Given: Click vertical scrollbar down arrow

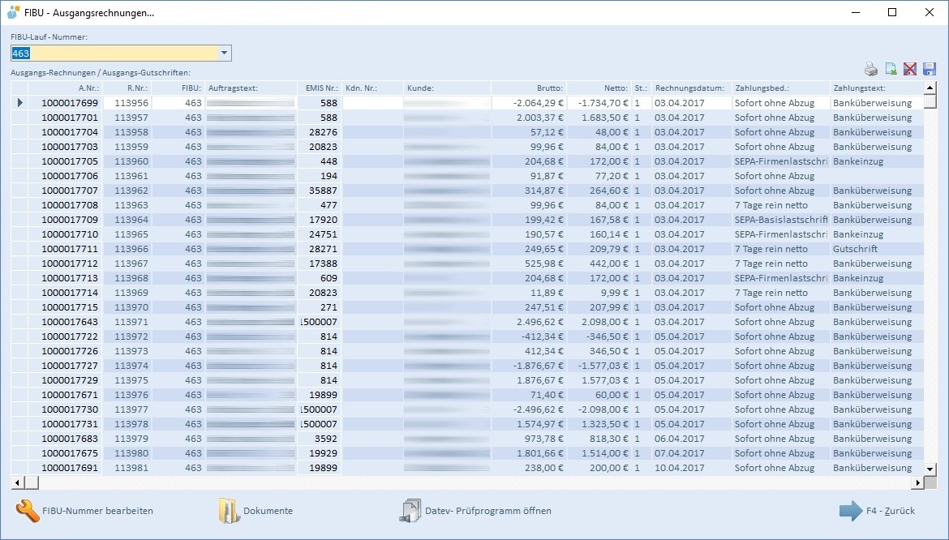Looking at the screenshot, I should pos(930,469).
